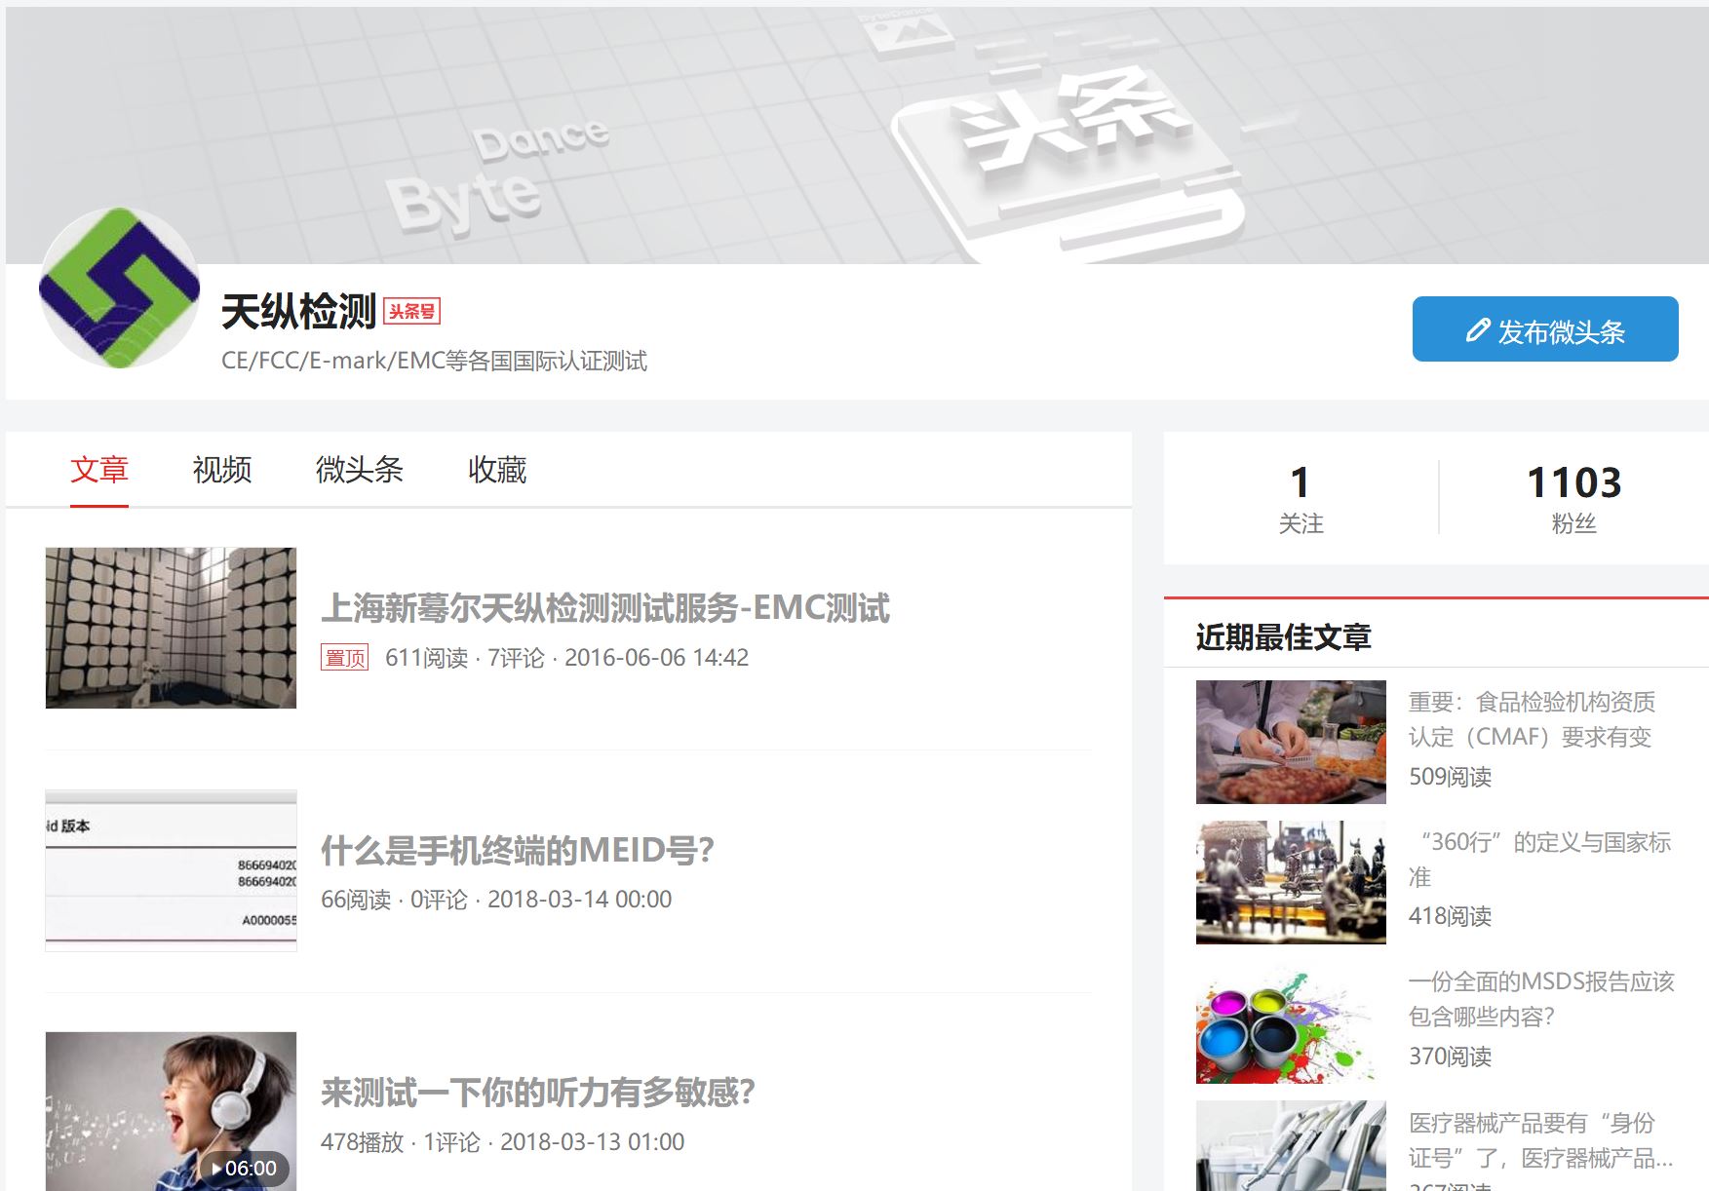This screenshot has height=1191, width=1709.
Task: Select the 文章 tab
Action: [x=99, y=471]
